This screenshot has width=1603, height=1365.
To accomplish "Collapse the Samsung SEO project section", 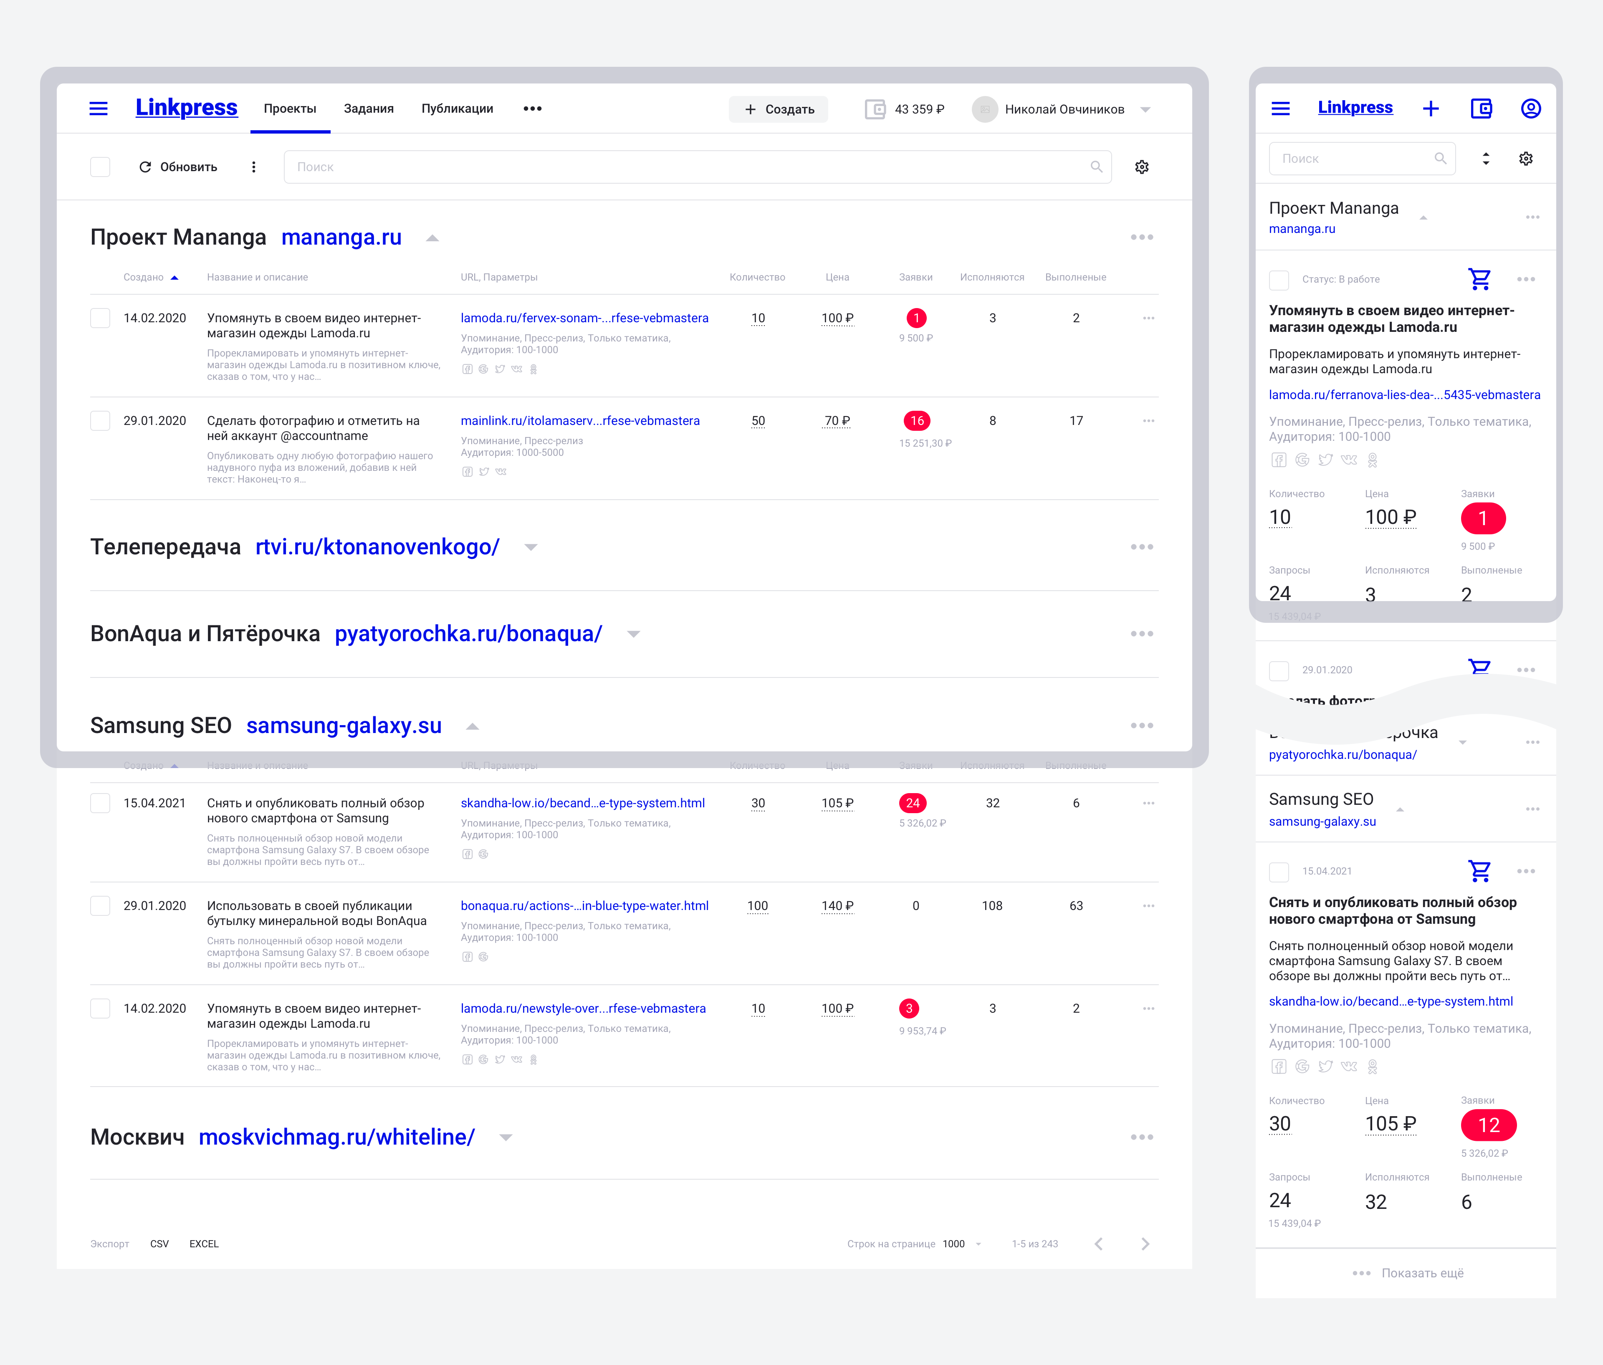I will (473, 726).
